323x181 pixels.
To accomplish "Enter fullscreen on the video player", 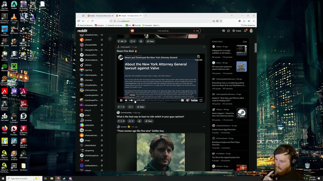I will [201, 100].
